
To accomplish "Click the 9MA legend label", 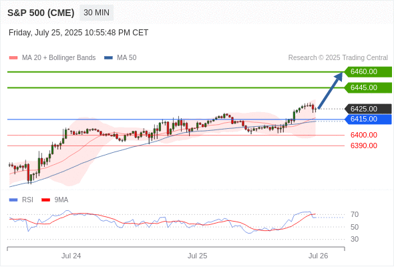I will (x=61, y=200).
